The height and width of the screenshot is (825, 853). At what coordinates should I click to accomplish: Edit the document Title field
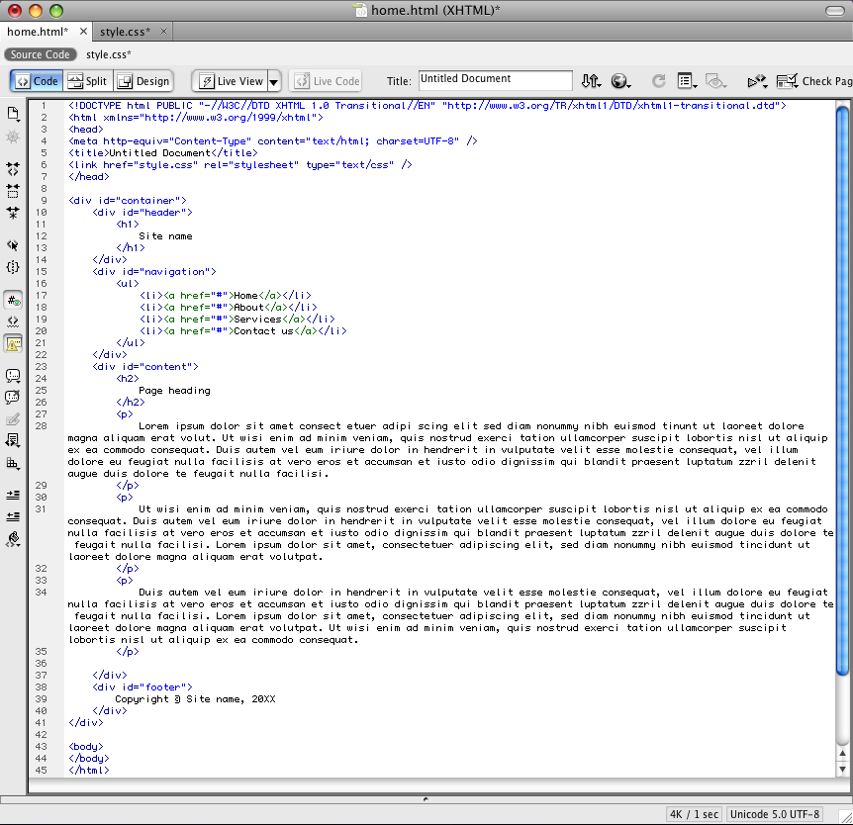click(x=496, y=80)
